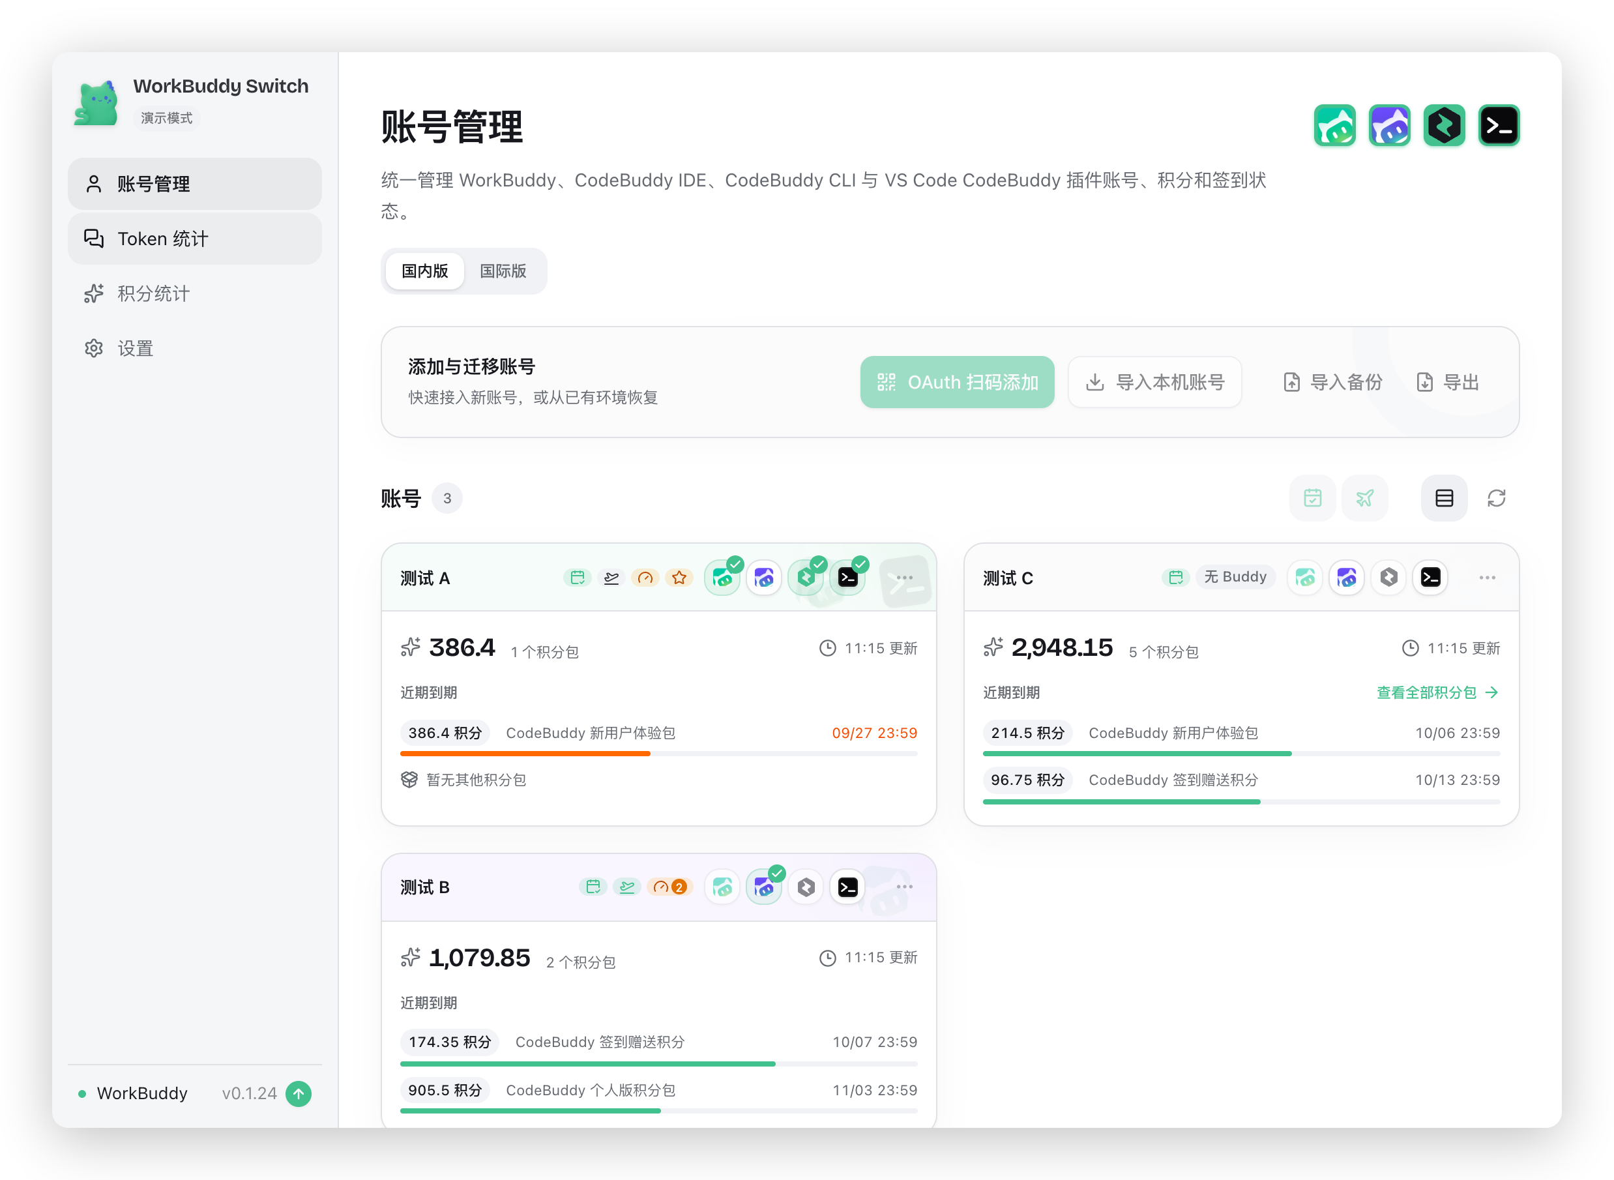The height and width of the screenshot is (1180, 1614).
Task: Toggle terminal CLI activation on 测试 A card
Action: (x=847, y=577)
